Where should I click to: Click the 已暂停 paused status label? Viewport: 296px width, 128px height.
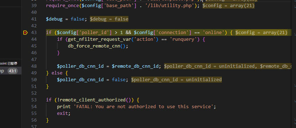click(12, 63)
